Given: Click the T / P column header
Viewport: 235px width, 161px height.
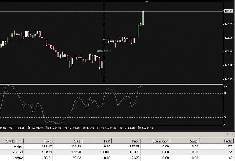Looking at the screenshot, I should pos(97,141).
